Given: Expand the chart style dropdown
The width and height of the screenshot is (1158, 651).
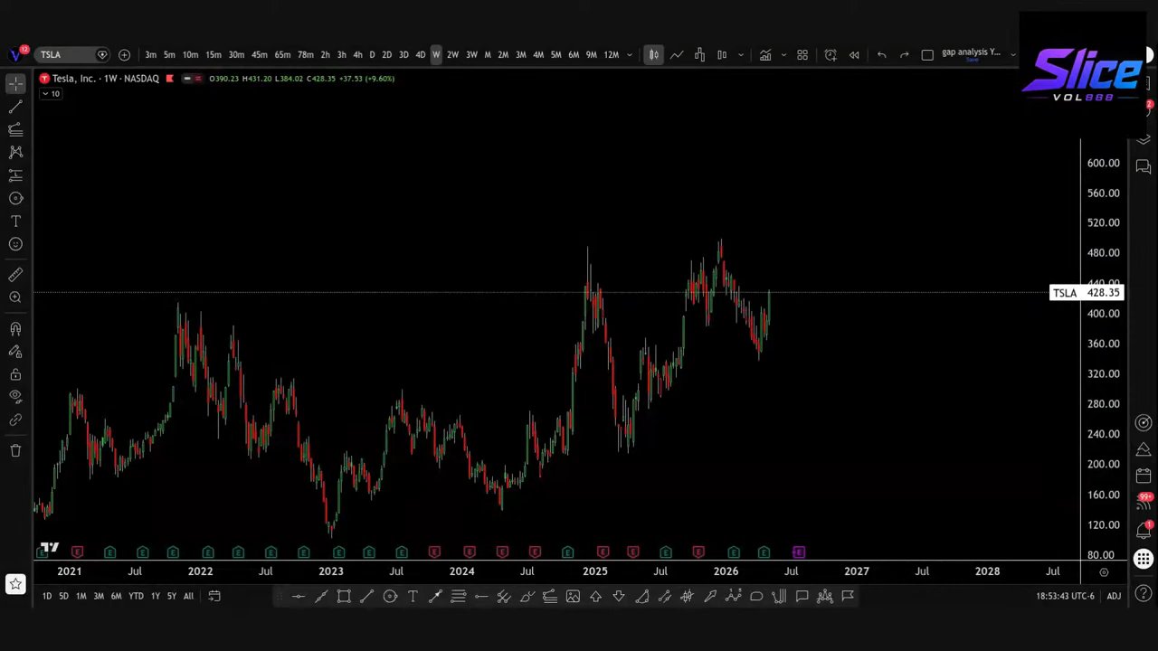Looking at the screenshot, I should (x=741, y=55).
